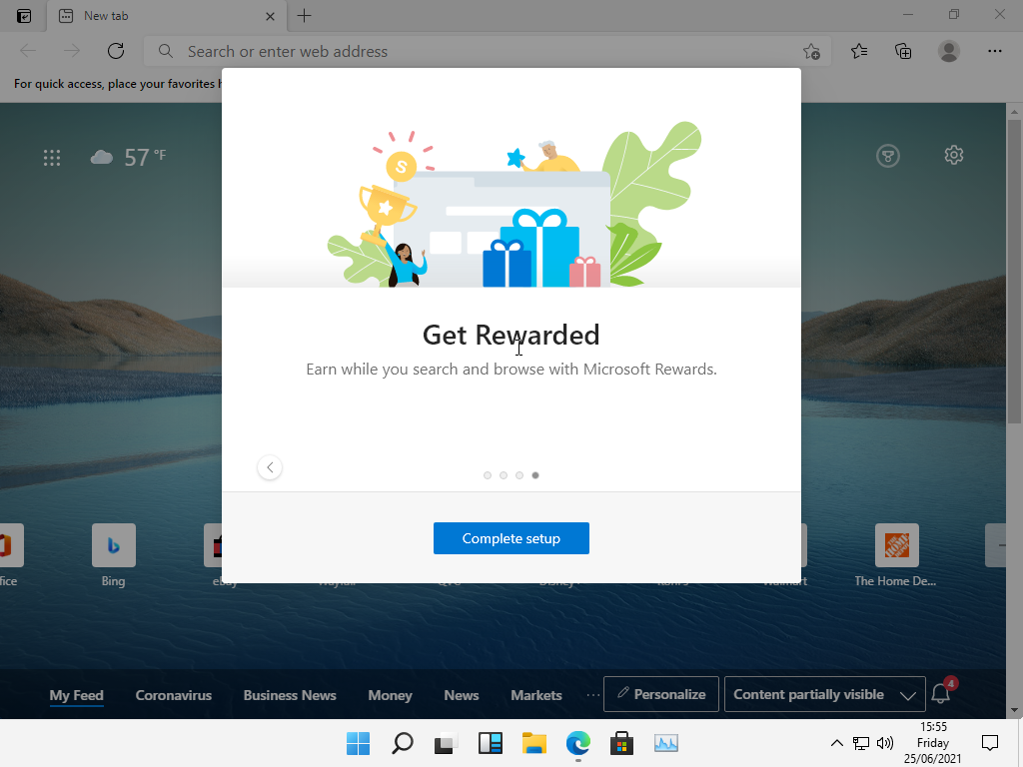Show hidden icons in system tray
Image resolution: width=1023 pixels, height=767 pixels.
click(836, 743)
